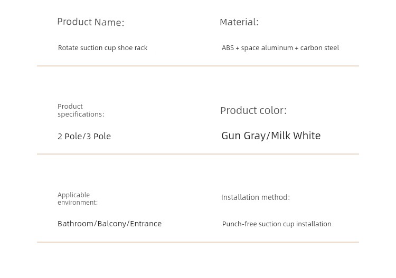
Task: Select the "2 Pole" specification
Action: click(x=70, y=136)
